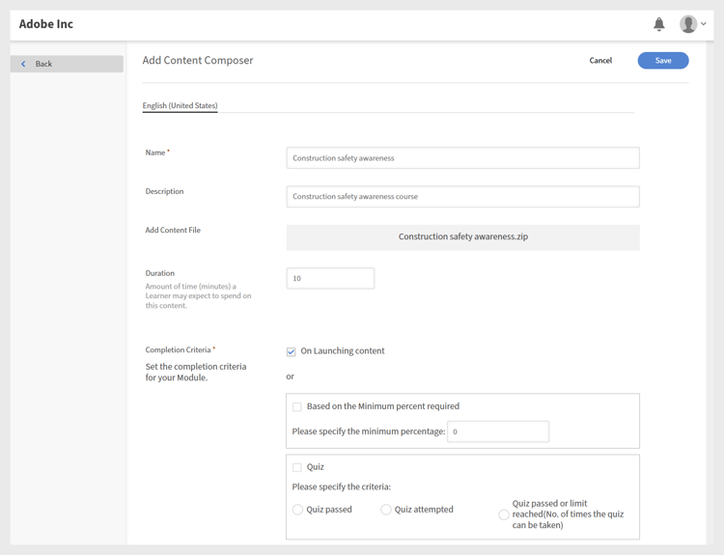Open the notifications bell
This screenshot has width=724, height=555.
659,24
